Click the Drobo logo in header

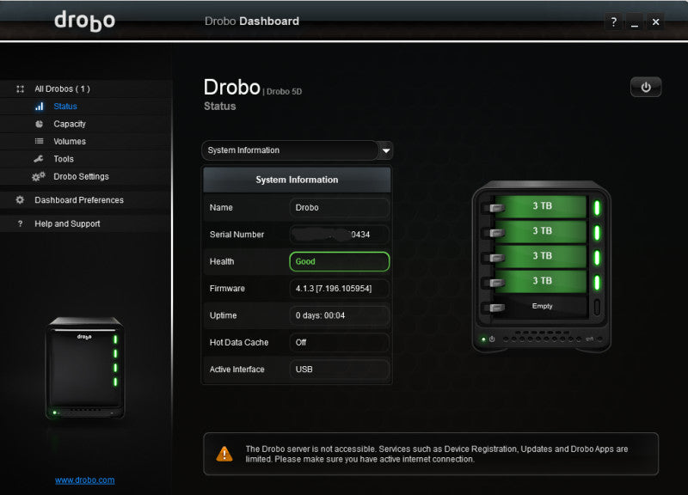coord(84,21)
